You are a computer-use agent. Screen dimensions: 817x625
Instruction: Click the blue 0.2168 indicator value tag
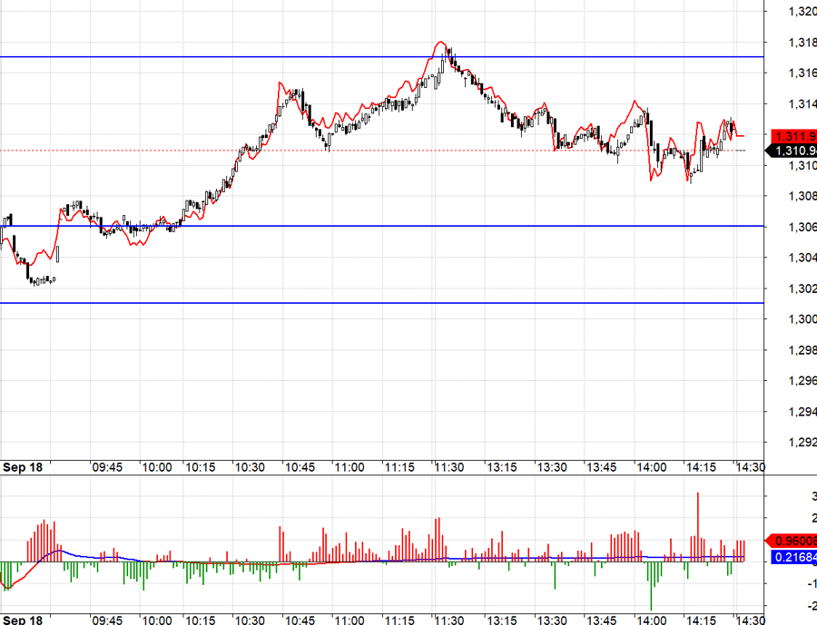tap(793, 555)
